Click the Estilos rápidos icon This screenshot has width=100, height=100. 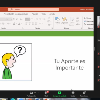[72, 19]
